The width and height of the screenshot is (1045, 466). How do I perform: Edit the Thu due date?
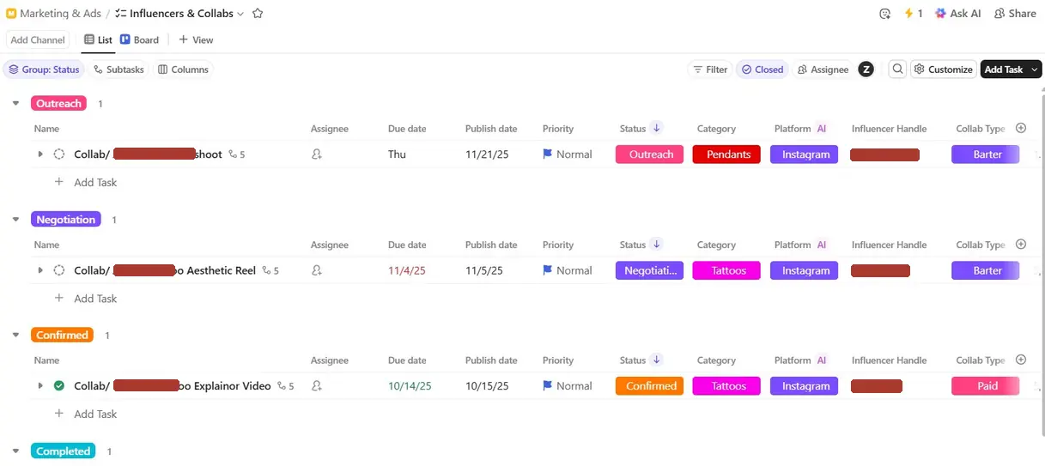coord(397,154)
